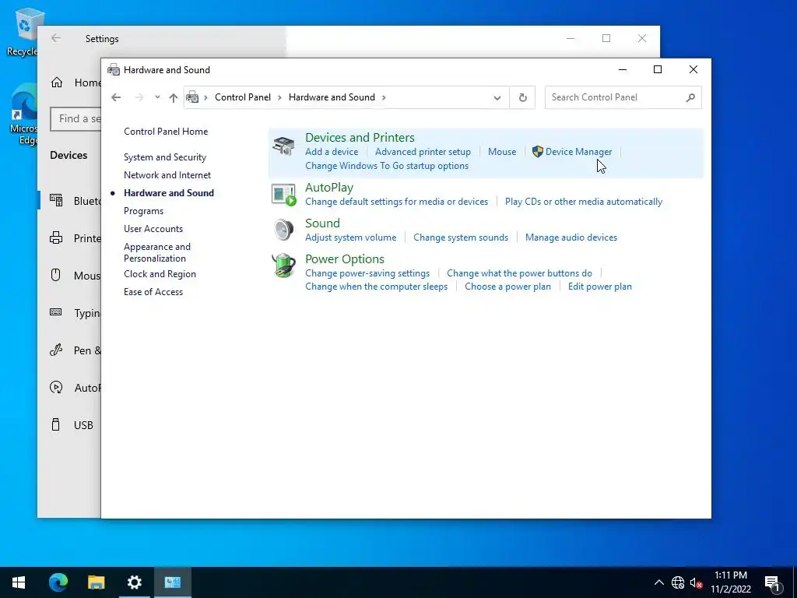797x598 pixels.
Task: Refresh the Control Panel address bar
Action: click(x=522, y=97)
